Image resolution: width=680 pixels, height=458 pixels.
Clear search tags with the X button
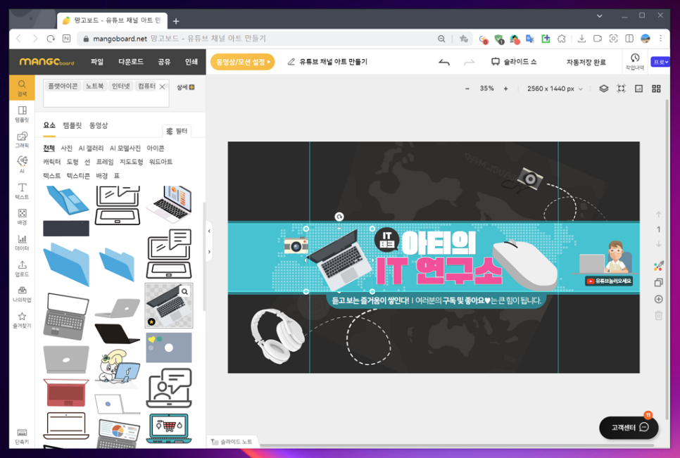tap(162, 87)
